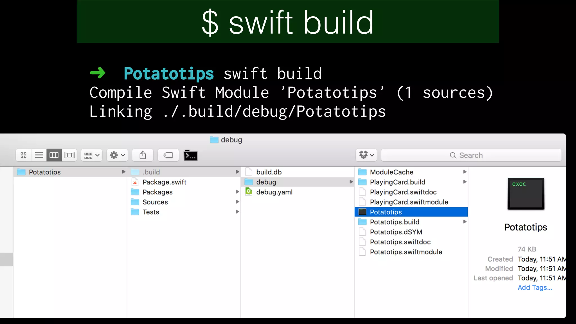Switch Finder to icon view
Screen dimensions: 576x324
[24, 155]
